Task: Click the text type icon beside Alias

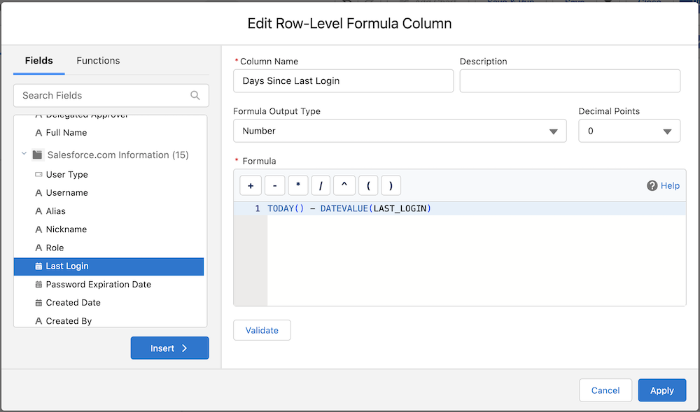Action: point(38,211)
